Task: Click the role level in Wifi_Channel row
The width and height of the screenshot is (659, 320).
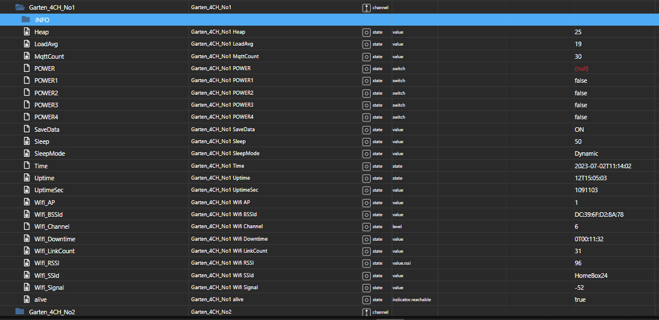Action: pyautogui.click(x=397, y=227)
